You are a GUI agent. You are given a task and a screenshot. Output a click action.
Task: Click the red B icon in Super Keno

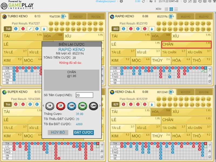point(16,104)
